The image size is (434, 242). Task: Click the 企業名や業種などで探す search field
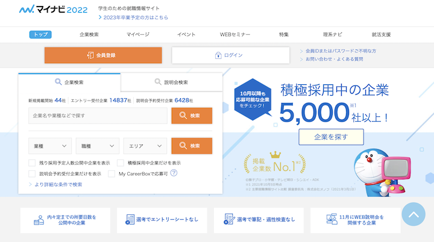click(98, 116)
